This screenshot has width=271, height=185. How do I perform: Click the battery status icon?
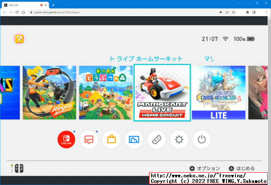point(251,39)
